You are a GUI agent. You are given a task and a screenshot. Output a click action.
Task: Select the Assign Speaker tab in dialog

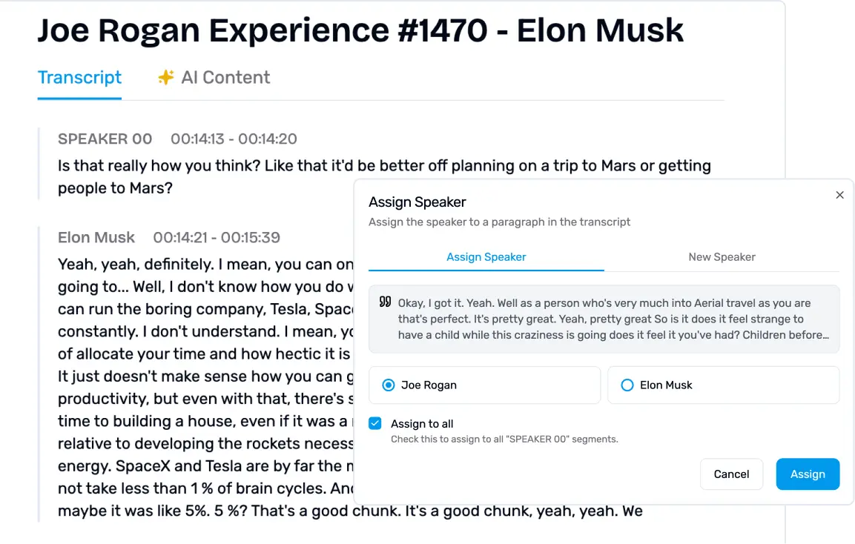click(486, 257)
